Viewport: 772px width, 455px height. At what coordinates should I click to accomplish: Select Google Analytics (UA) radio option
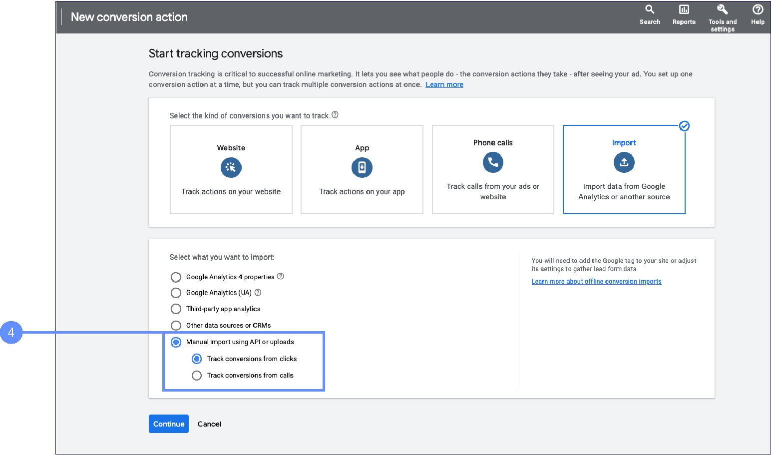tap(176, 293)
